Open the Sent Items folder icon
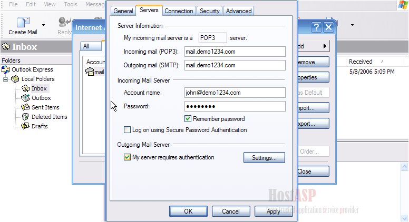This screenshot has width=409, height=222. coord(25,107)
